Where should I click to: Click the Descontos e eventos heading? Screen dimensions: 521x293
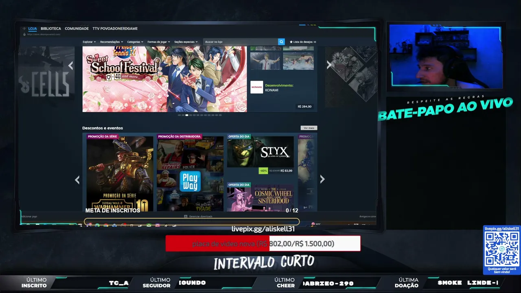coord(103,128)
